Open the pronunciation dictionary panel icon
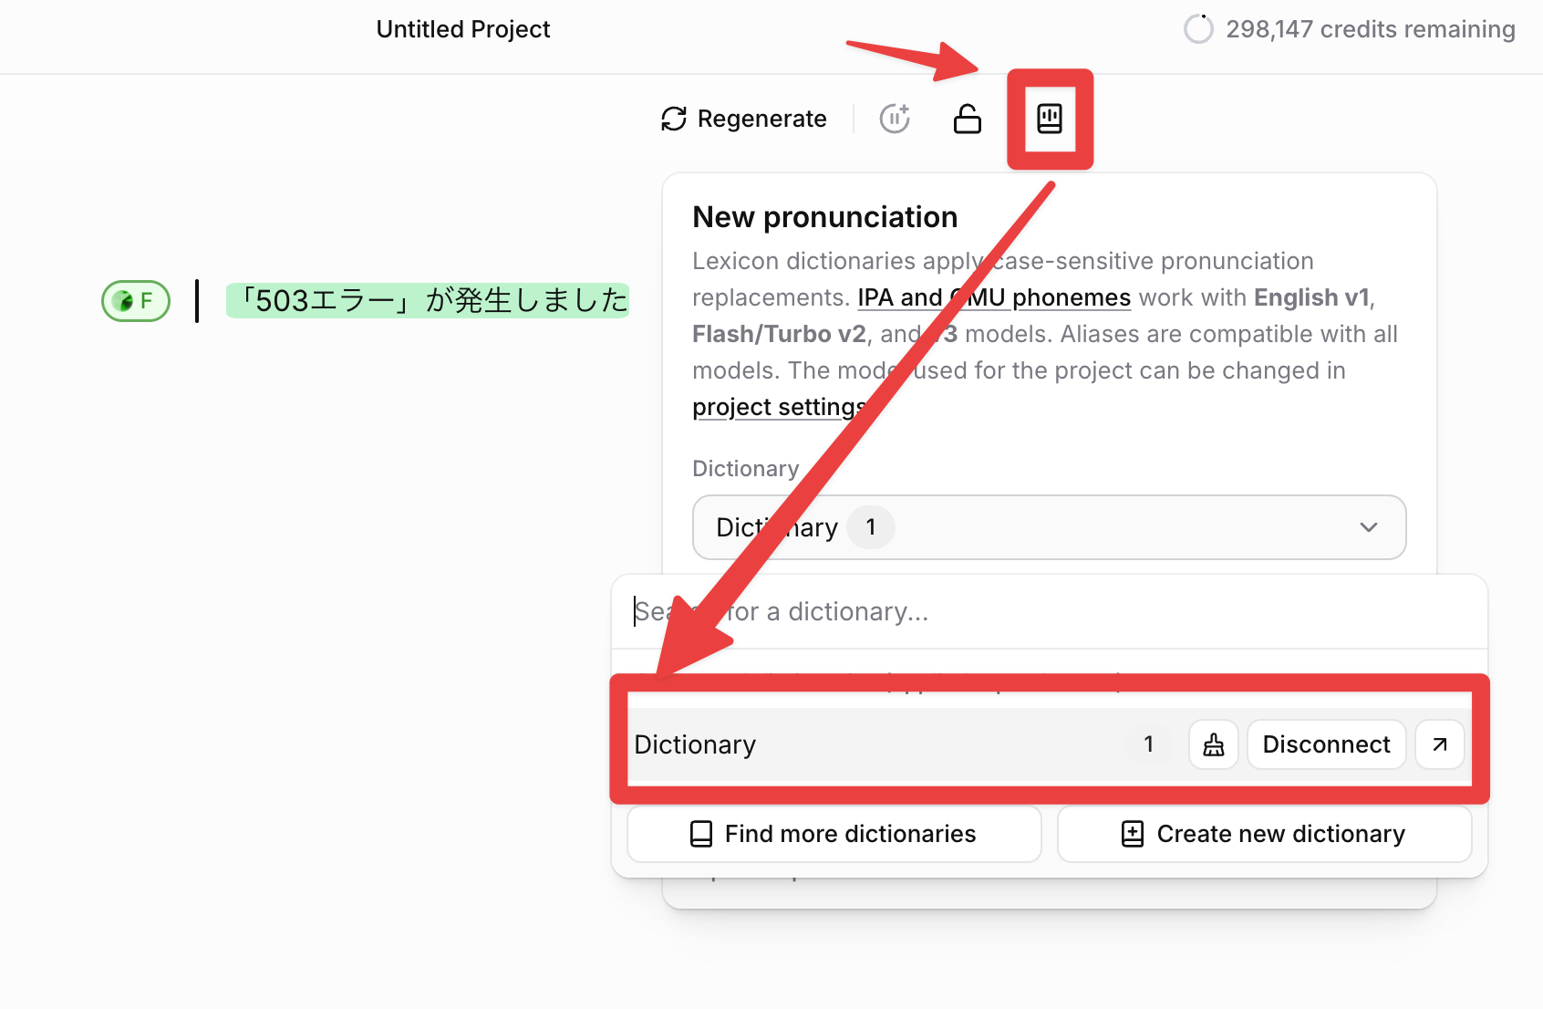Image resolution: width=1543 pixels, height=1009 pixels. coord(1050,119)
